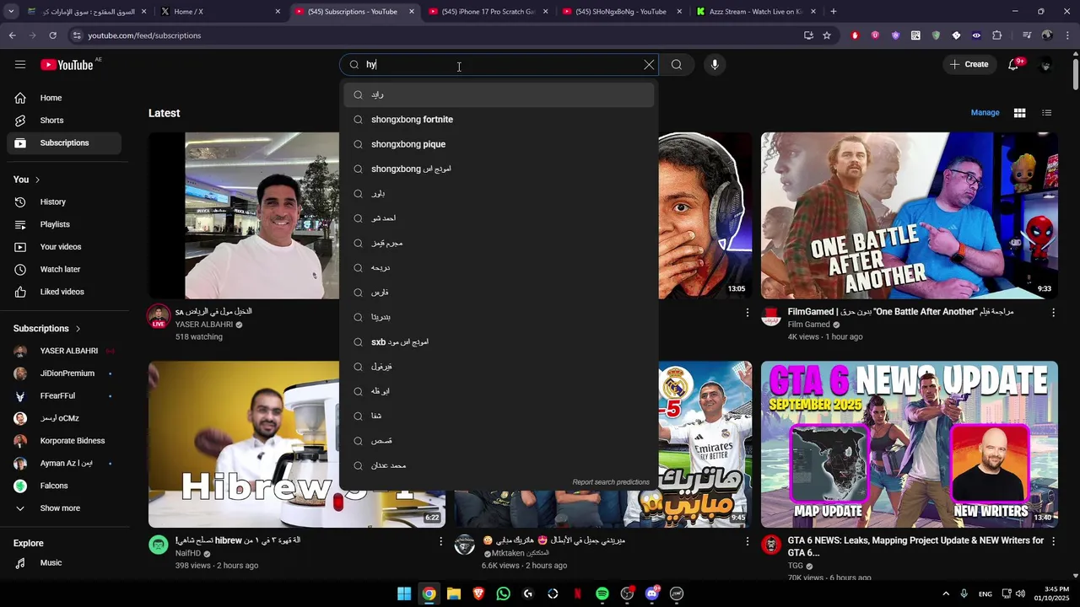Open Discord from taskbar
Screen dimensions: 1080x607
click(x=651, y=594)
